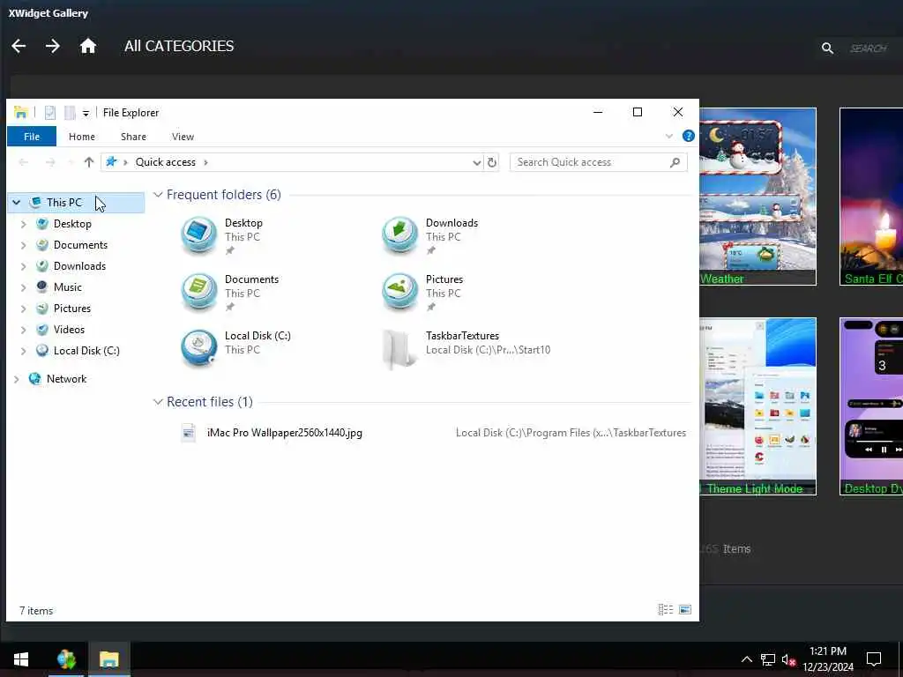Go back in XWidget Gallery
Viewport: 903px width, 677px height.
click(19, 46)
